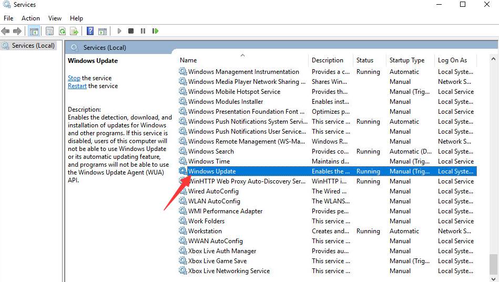Click gear icon of Wired AutoConfig
The height and width of the screenshot is (282, 499).
tap(182, 191)
